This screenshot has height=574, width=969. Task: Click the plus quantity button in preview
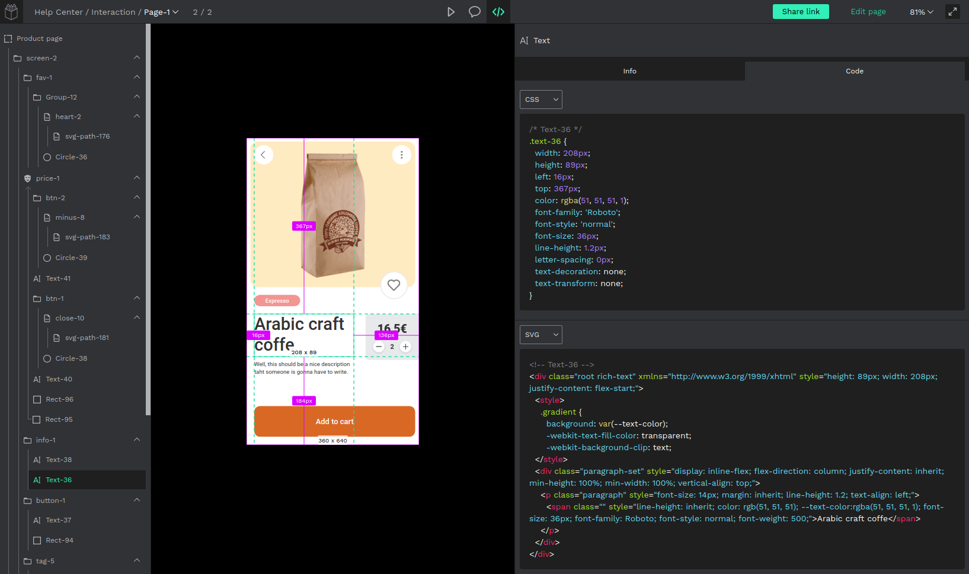(x=405, y=347)
